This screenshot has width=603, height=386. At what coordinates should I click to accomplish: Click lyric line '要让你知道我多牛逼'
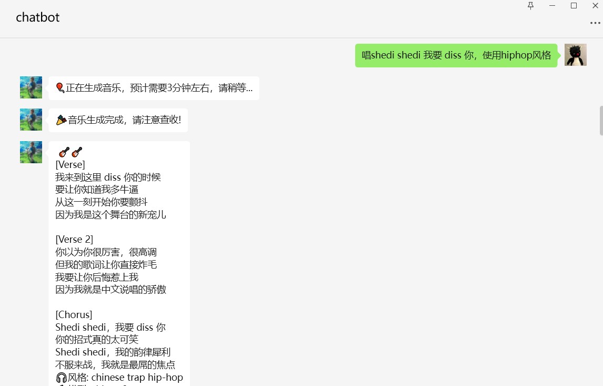tap(97, 190)
